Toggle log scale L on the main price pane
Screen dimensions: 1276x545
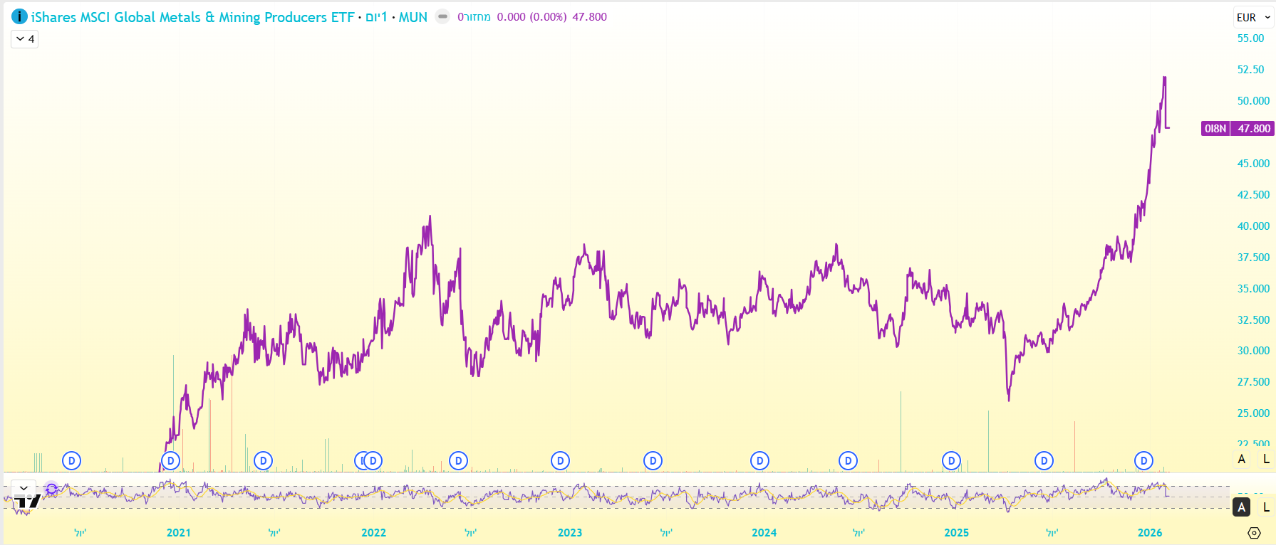1266,459
